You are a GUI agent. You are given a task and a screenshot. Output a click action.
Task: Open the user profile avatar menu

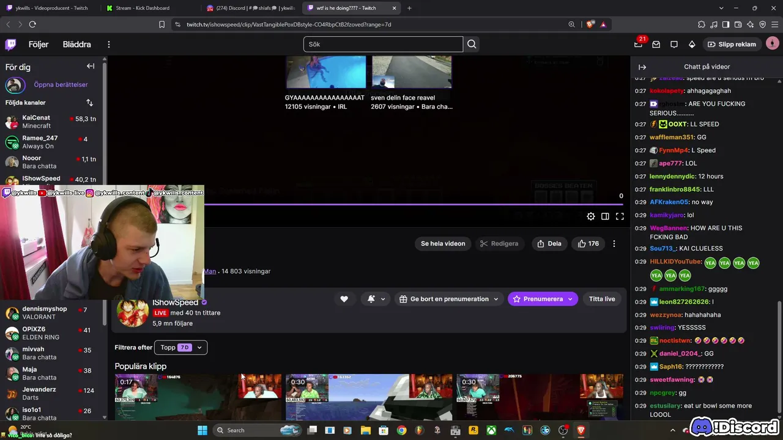[772, 44]
